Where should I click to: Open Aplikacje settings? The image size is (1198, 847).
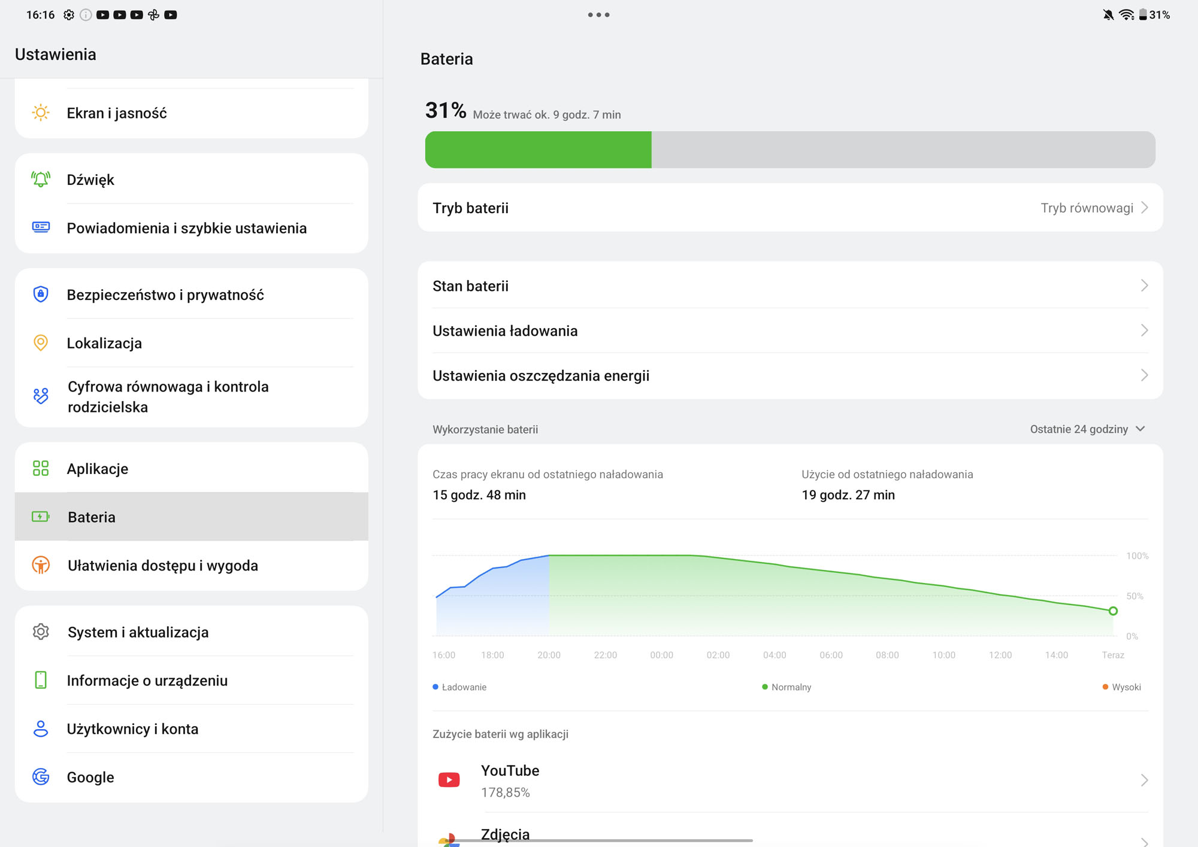click(x=192, y=468)
